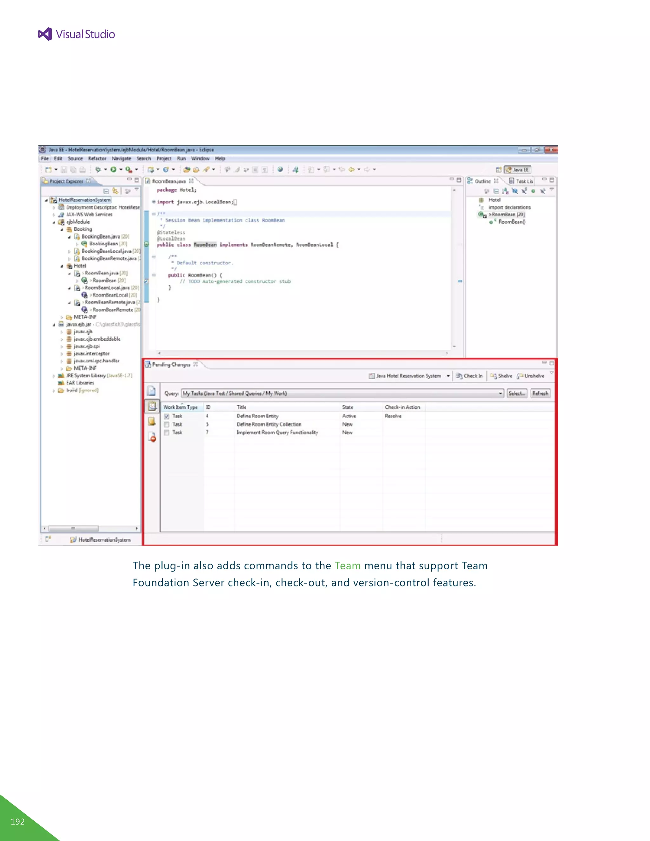Click the green dot filter icon in Outline

pos(533,191)
